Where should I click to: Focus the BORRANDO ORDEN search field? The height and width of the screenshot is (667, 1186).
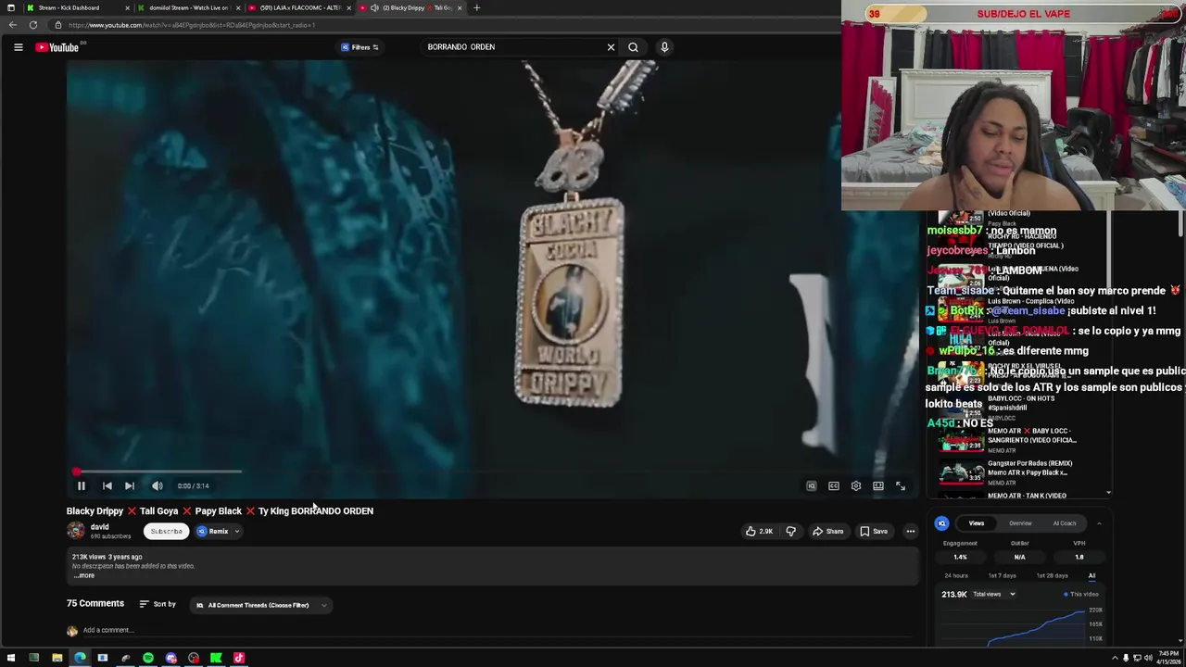pyautogui.click(x=510, y=47)
